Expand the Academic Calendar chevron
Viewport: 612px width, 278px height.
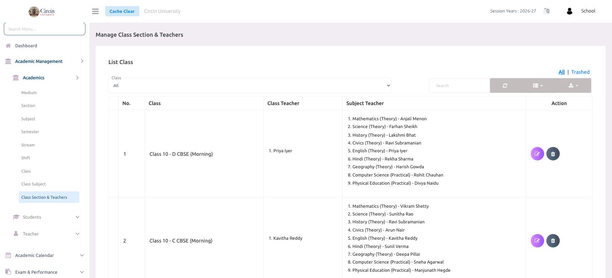(x=82, y=255)
